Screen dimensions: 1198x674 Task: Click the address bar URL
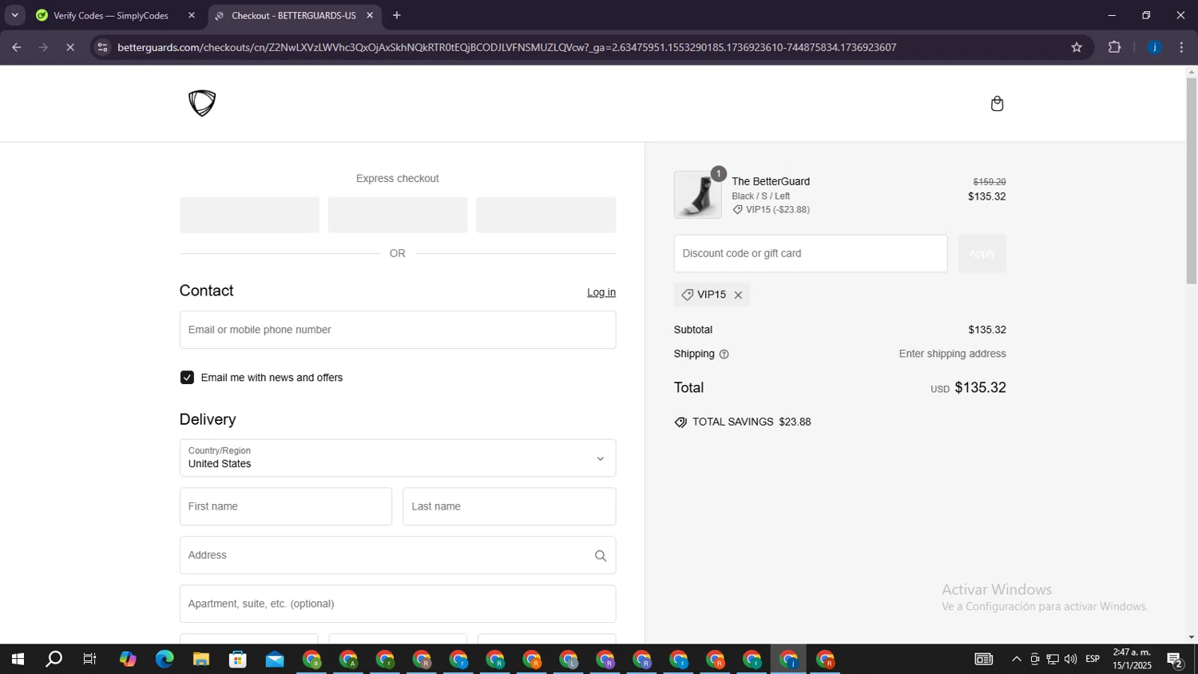pyautogui.click(x=506, y=48)
